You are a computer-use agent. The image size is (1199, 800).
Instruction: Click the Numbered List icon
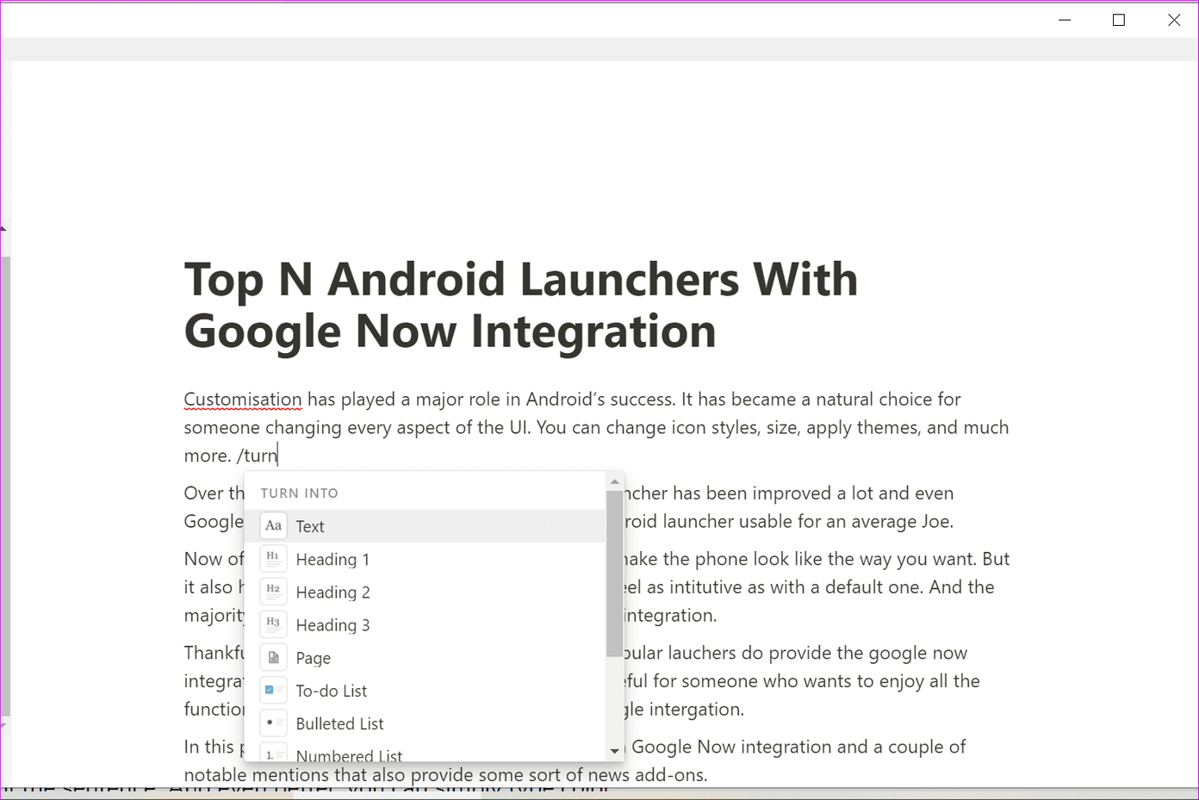(273, 753)
